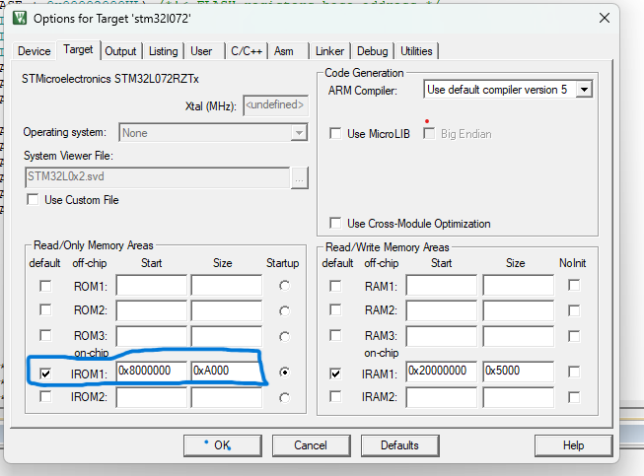Image resolution: width=644 pixels, height=476 pixels.
Task: Go to the Listing tab
Action: click(x=163, y=51)
